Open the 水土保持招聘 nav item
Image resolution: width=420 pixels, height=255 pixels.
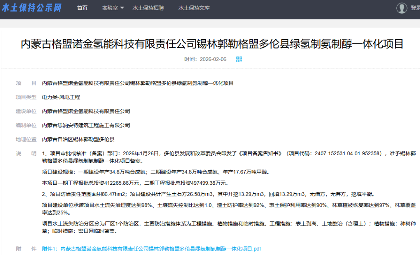148,8
